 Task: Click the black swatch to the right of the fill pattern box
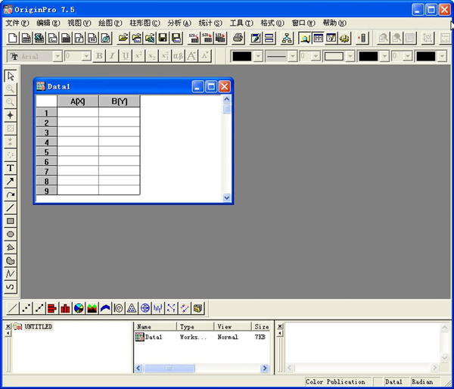point(368,56)
